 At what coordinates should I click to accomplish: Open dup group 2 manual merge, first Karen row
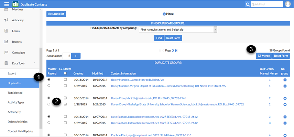click(270, 98)
